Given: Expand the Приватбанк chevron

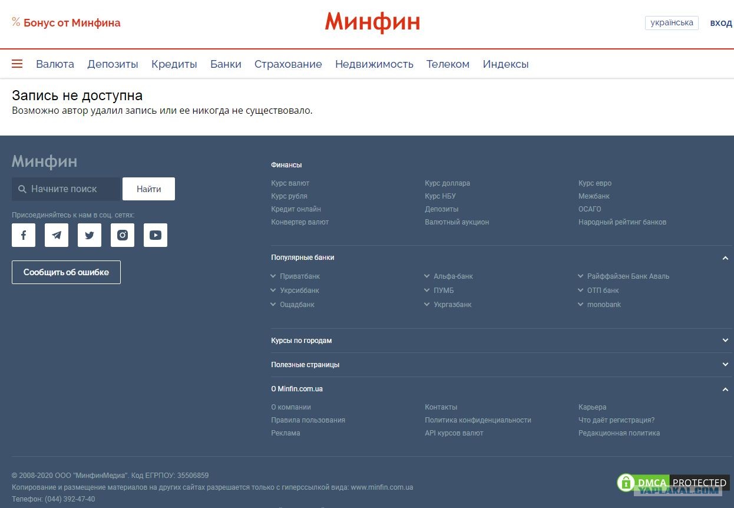Looking at the screenshot, I should tap(273, 276).
